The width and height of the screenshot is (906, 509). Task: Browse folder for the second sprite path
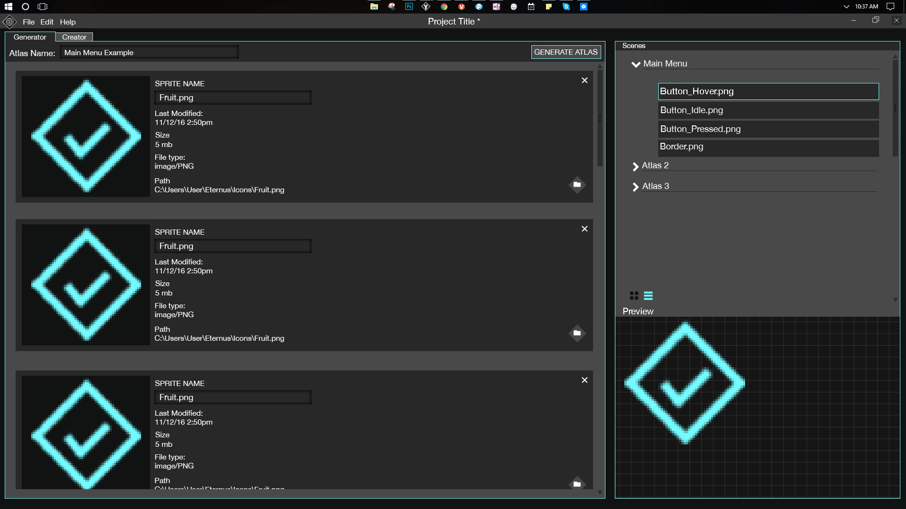pyautogui.click(x=577, y=333)
